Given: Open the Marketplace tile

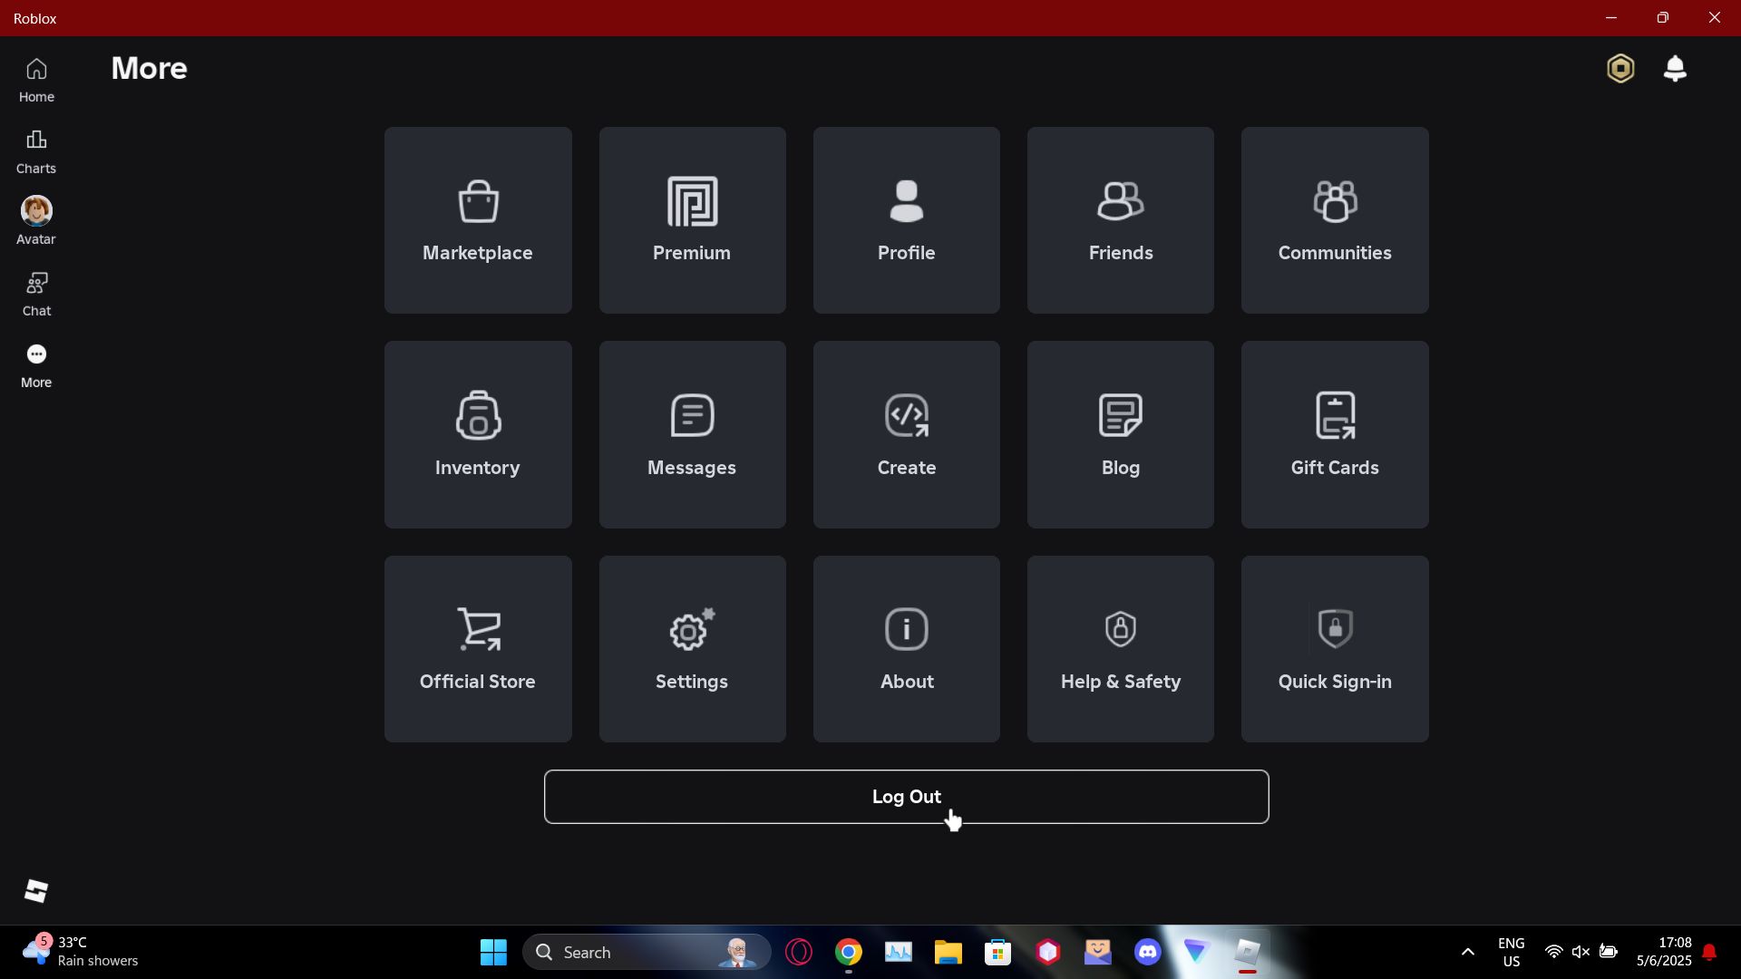Looking at the screenshot, I should [478, 220].
